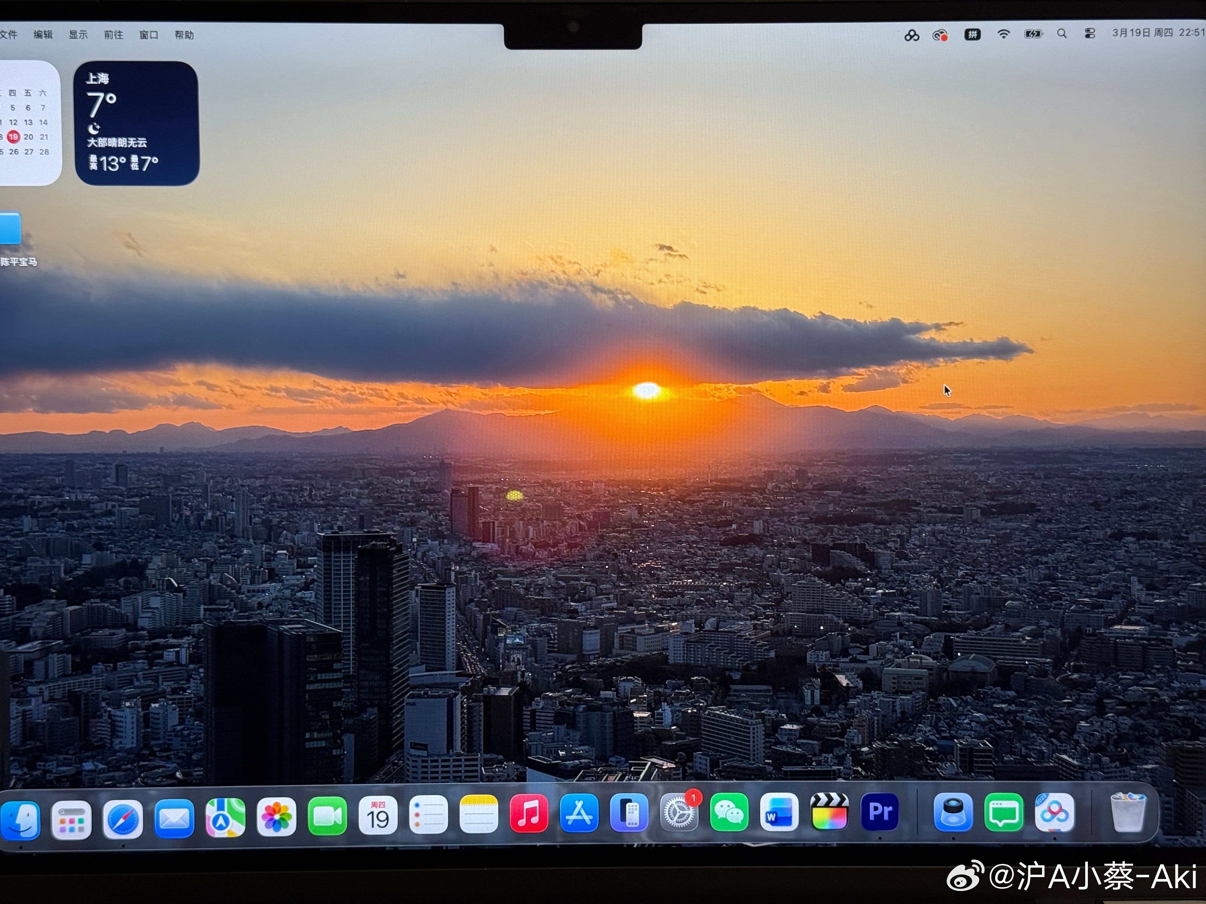Open the 窗口 menu

pos(149,35)
